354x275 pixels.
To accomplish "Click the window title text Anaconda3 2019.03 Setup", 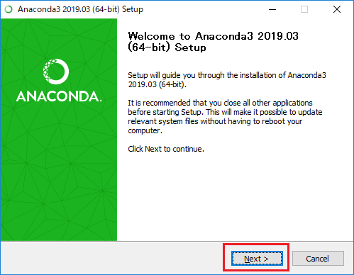I will 80,9.
